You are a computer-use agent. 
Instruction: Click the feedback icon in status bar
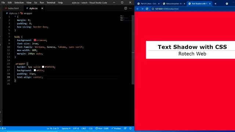[125, 128]
